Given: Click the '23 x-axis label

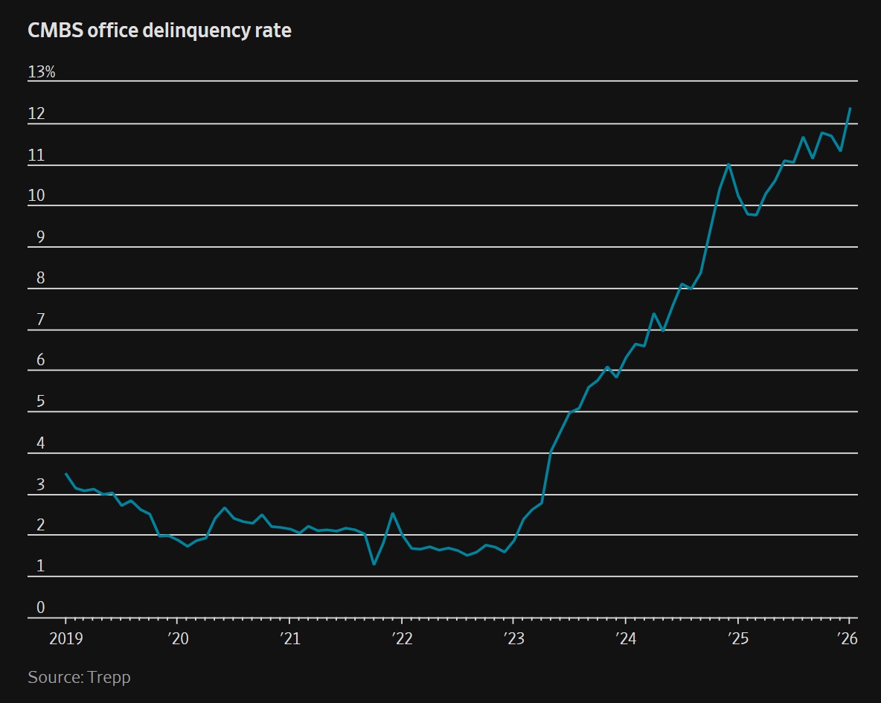Looking at the screenshot, I should click(x=513, y=638).
